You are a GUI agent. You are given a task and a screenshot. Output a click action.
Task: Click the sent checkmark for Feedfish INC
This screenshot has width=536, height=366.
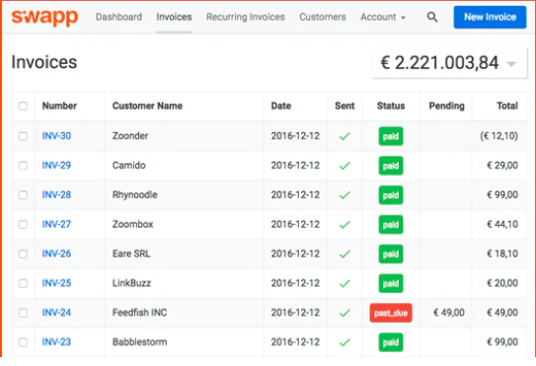point(345,313)
